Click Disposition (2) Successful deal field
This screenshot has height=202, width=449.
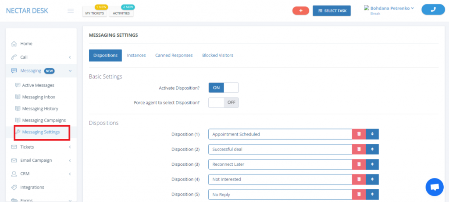point(280,149)
